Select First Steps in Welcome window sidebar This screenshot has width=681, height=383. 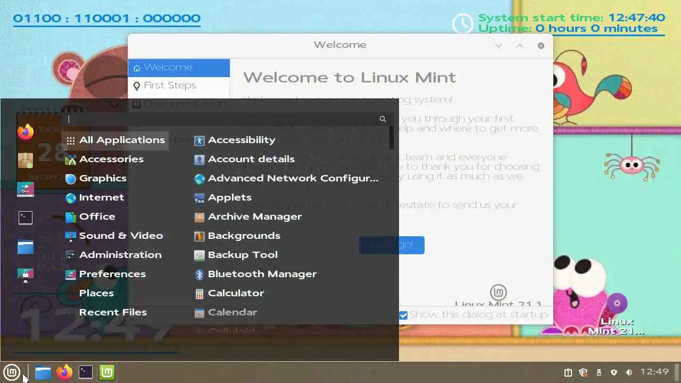coord(179,86)
